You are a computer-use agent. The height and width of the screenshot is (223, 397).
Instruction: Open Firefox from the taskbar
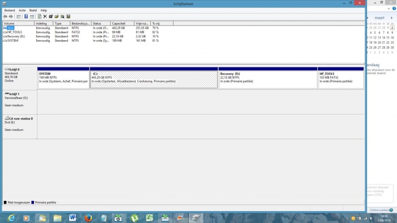pyautogui.click(x=88, y=217)
